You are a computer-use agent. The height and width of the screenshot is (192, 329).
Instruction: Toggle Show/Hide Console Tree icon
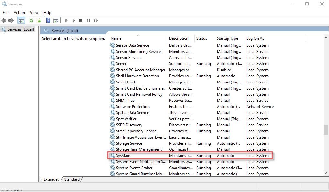(x=21, y=20)
